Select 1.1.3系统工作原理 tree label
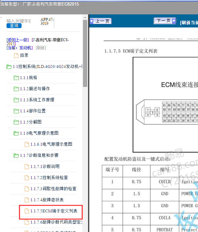This screenshot has height=232, width=198. (x=37, y=100)
